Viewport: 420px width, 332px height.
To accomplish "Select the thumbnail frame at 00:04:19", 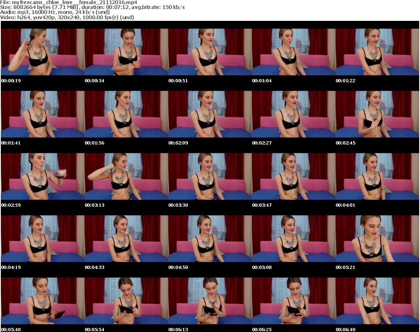I will [43, 239].
